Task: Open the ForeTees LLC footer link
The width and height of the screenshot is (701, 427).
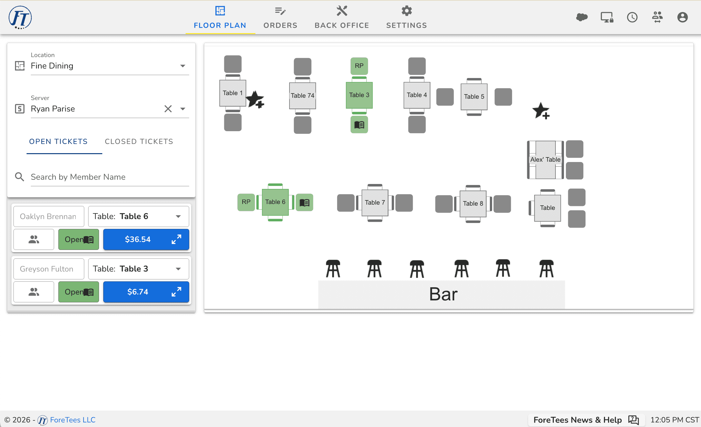Action: (72, 420)
